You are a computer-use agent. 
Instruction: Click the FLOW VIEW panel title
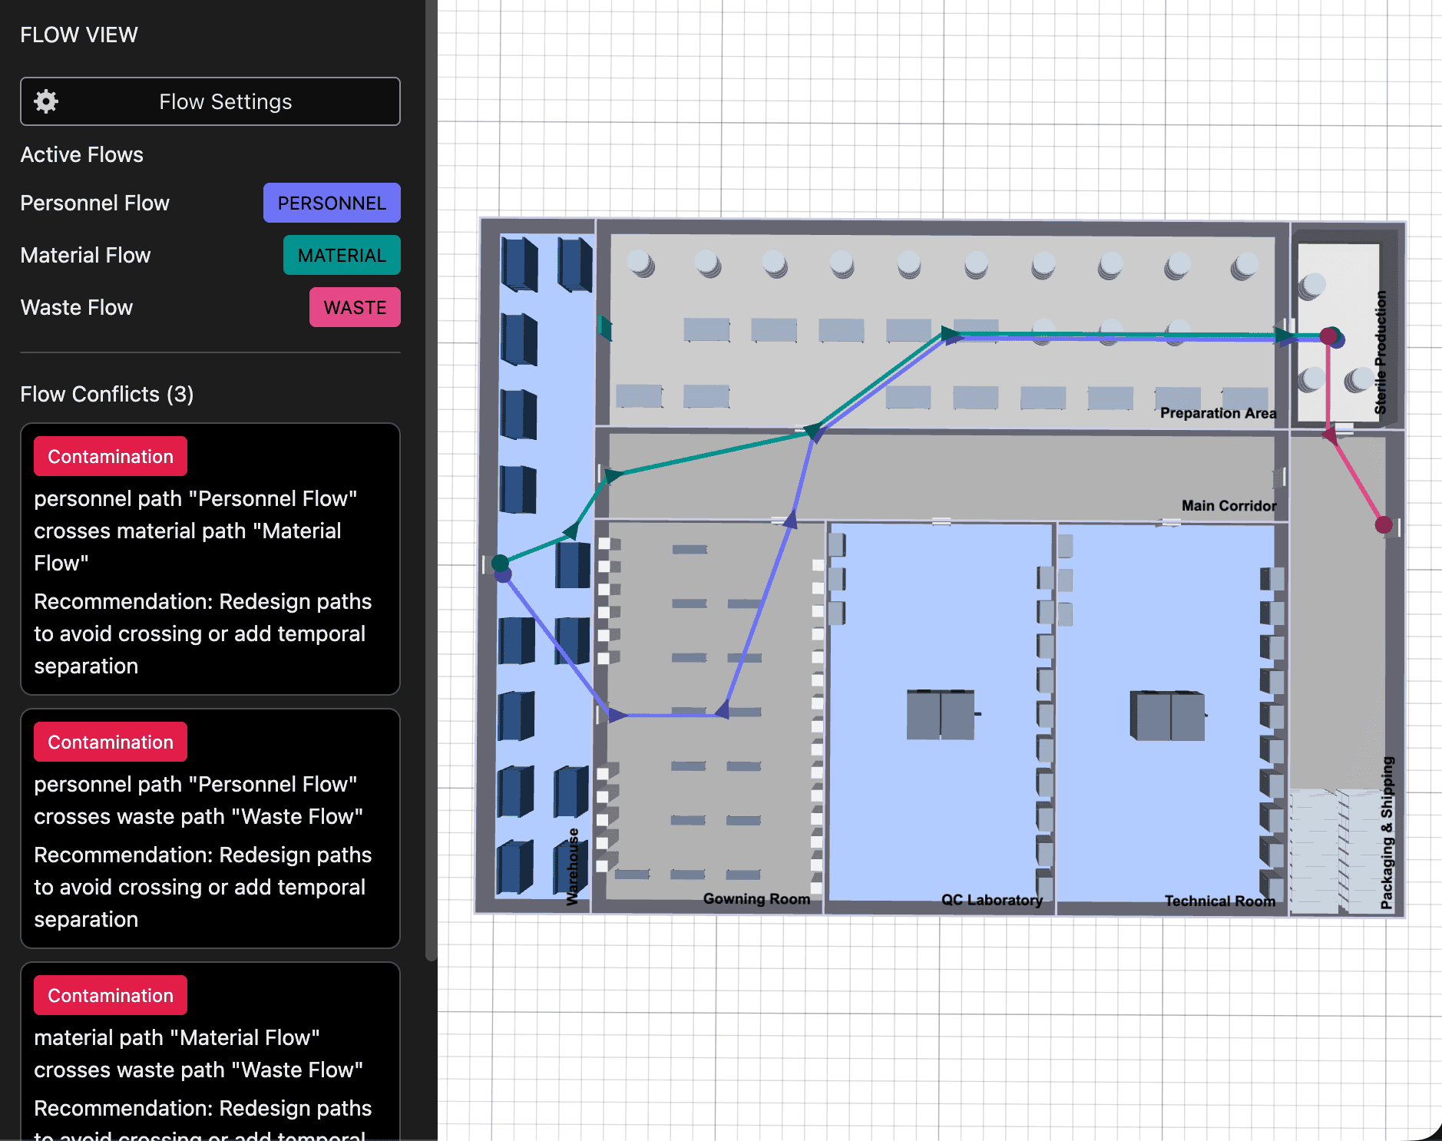(79, 35)
